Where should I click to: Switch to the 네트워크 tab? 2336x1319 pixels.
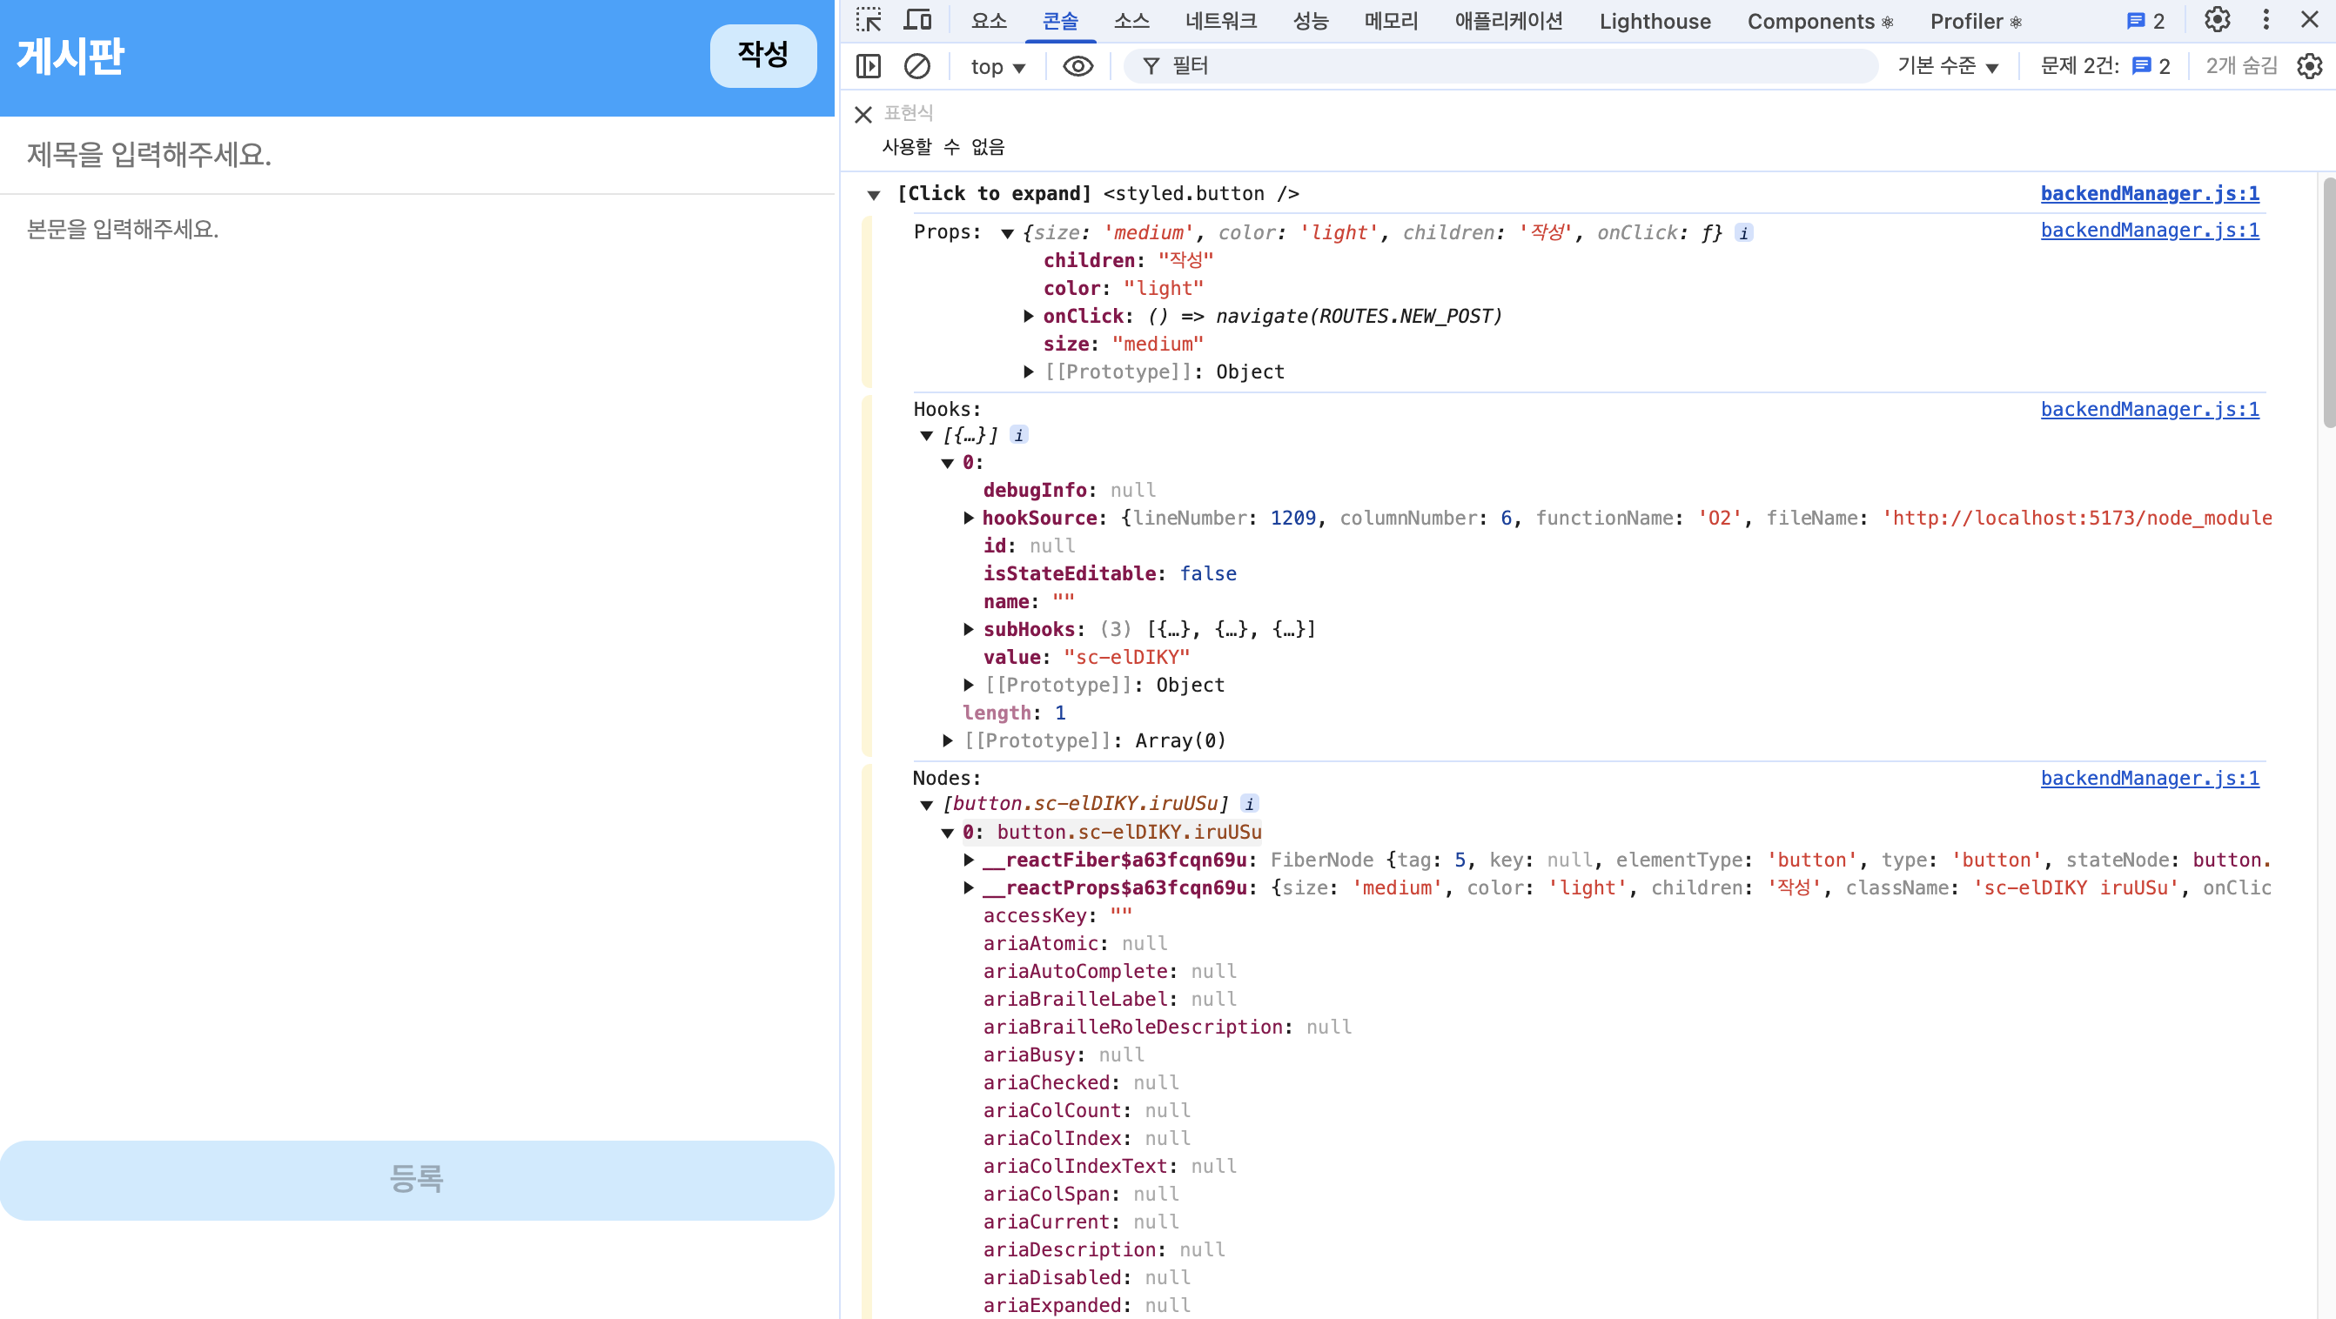tap(1219, 21)
